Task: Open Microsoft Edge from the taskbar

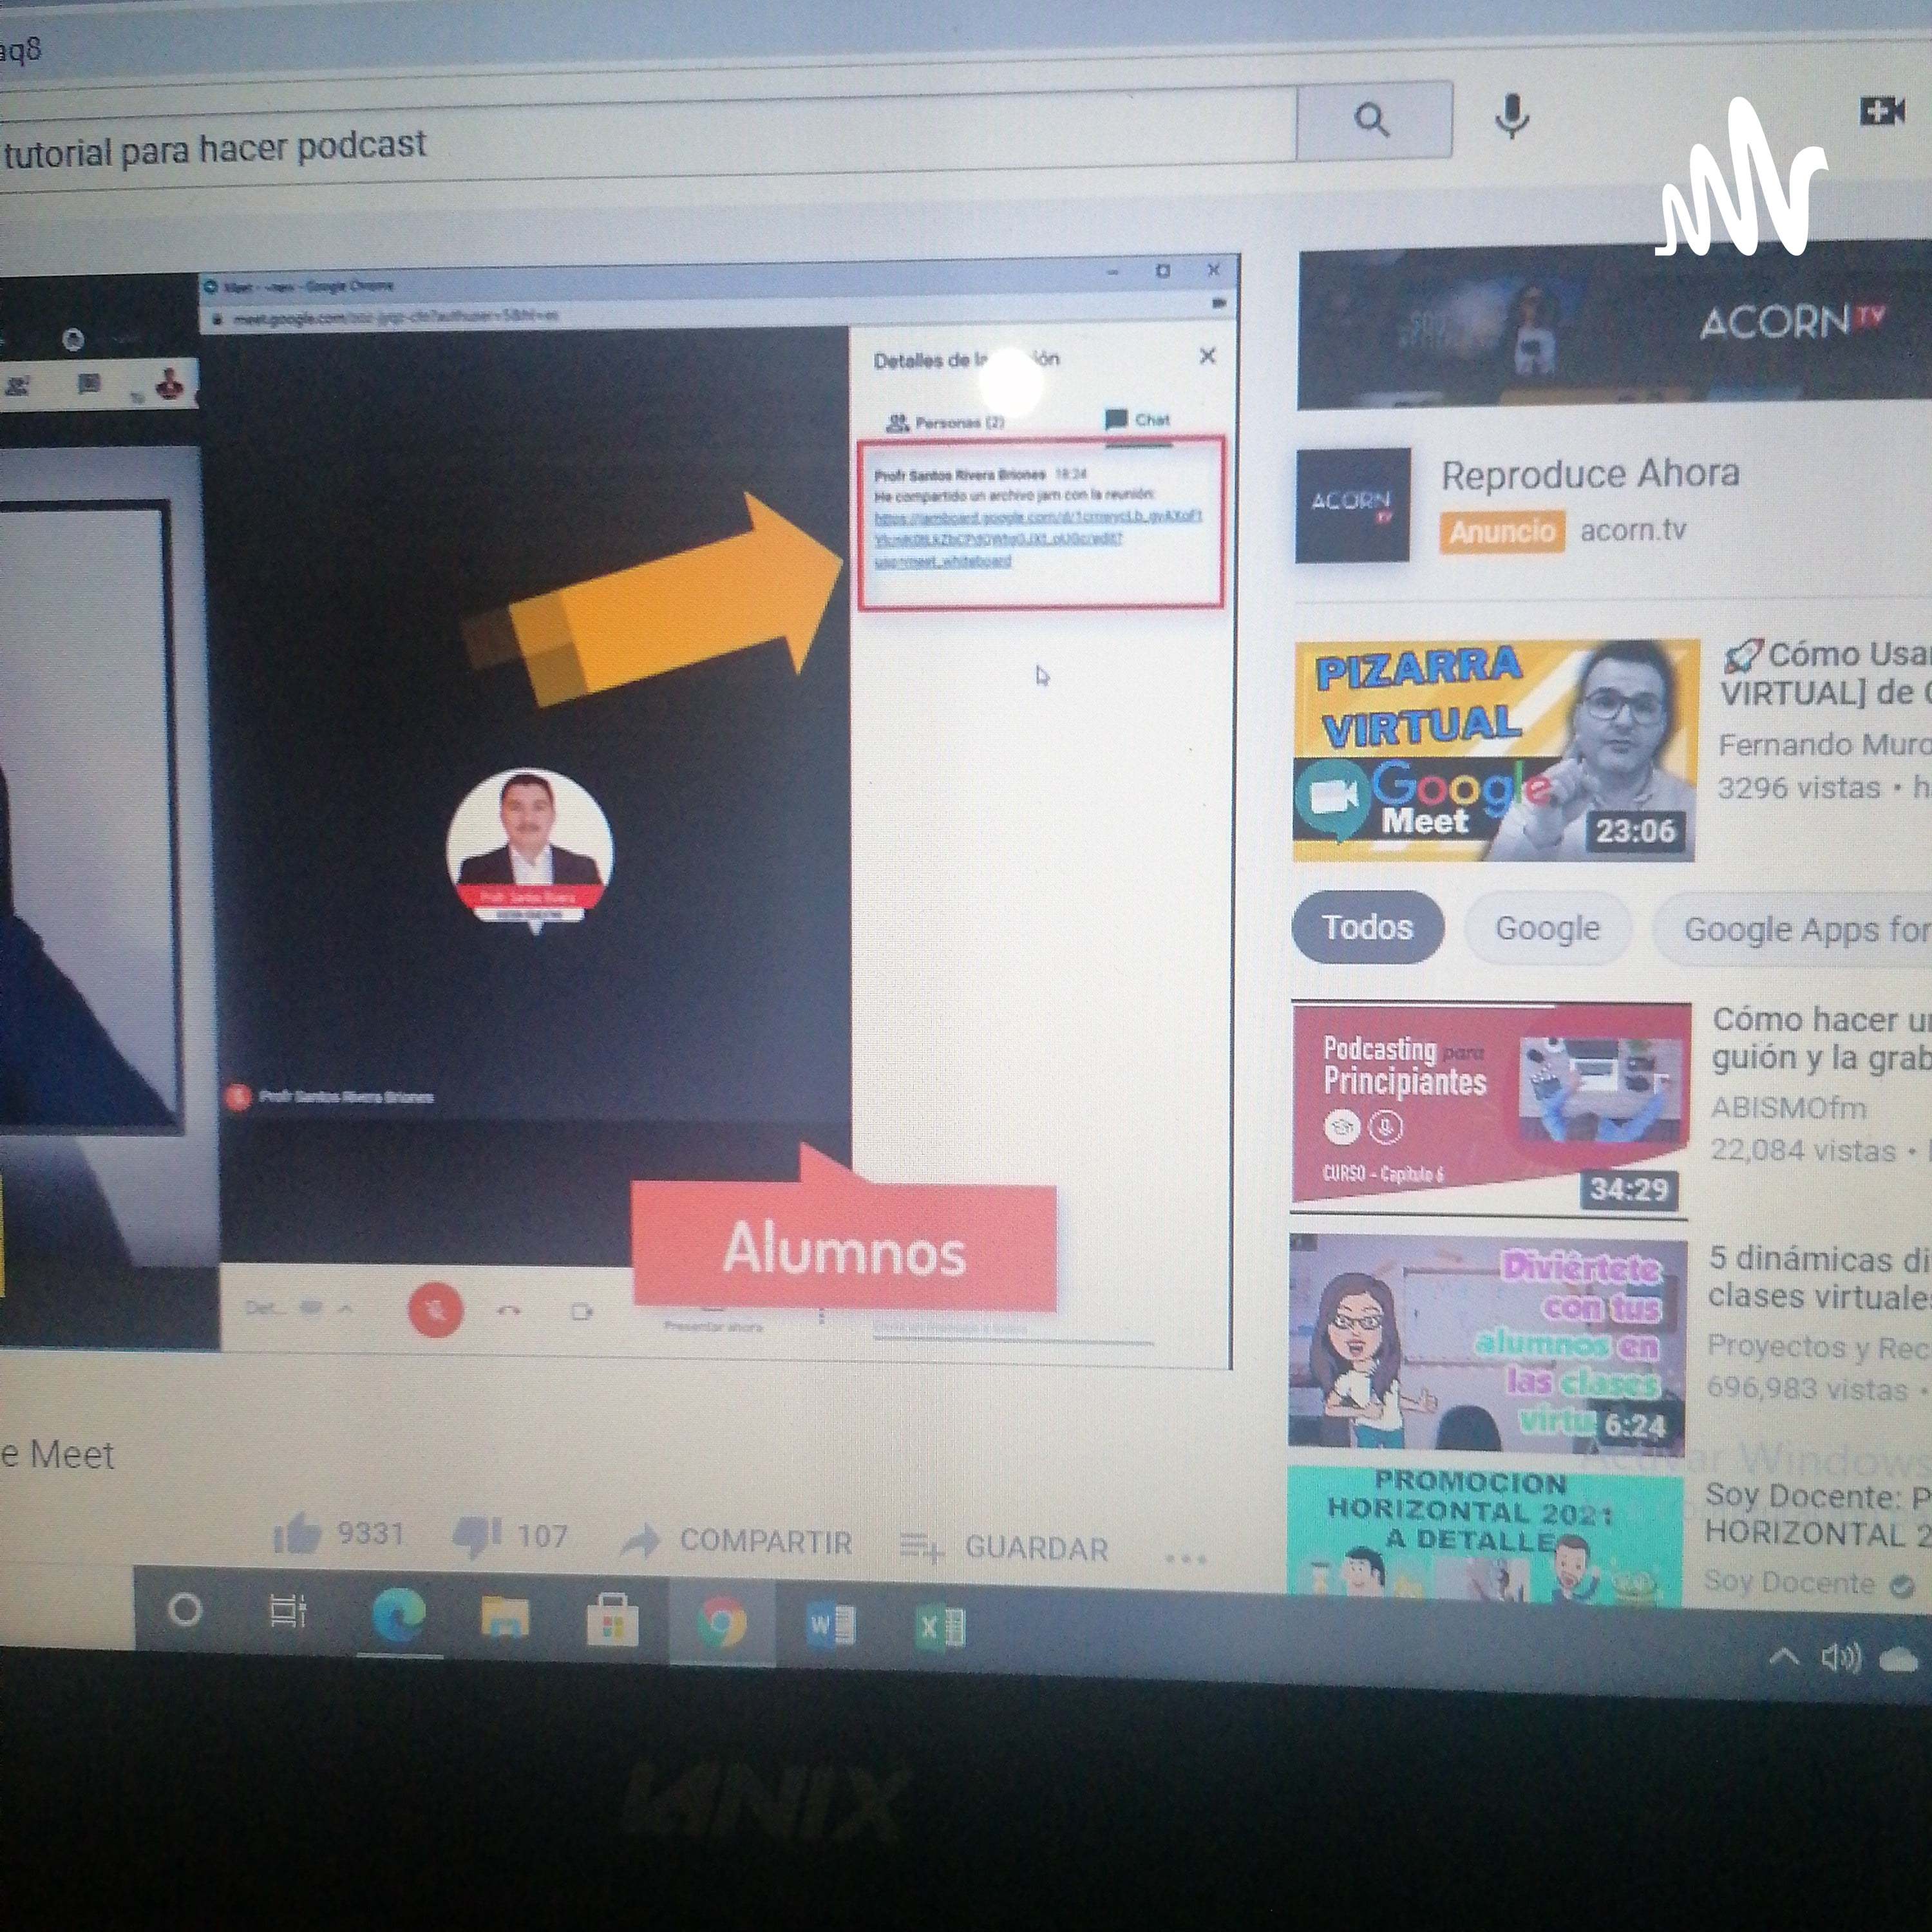Action: click(x=398, y=1616)
